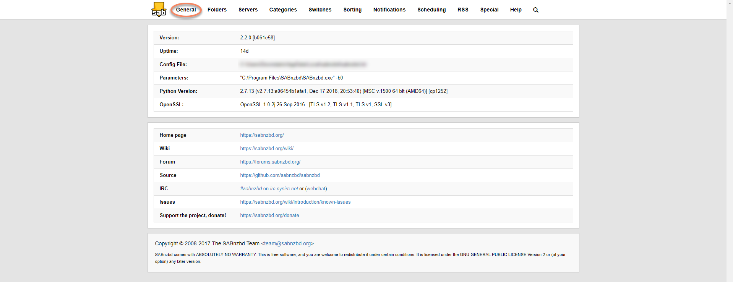The image size is (733, 282).
Task: Click the version value 2.2.0 [b061e58]
Action: pyautogui.click(x=257, y=38)
